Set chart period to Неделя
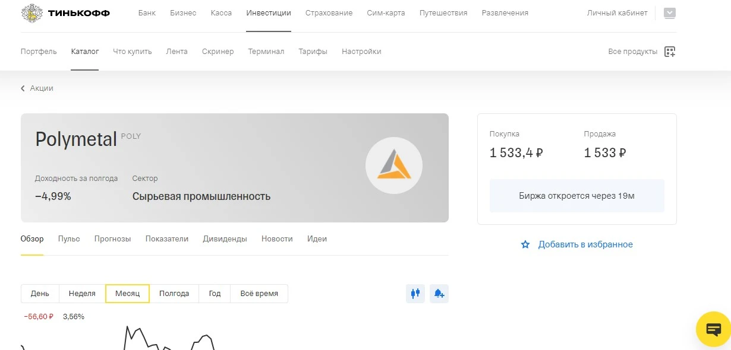This screenshot has height=350, width=731. coord(82,294)
